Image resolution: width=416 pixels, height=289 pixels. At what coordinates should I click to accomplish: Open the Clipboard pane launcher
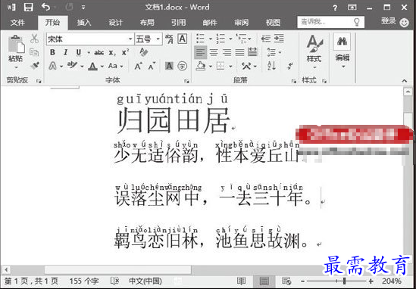click(x=39, y=81)
